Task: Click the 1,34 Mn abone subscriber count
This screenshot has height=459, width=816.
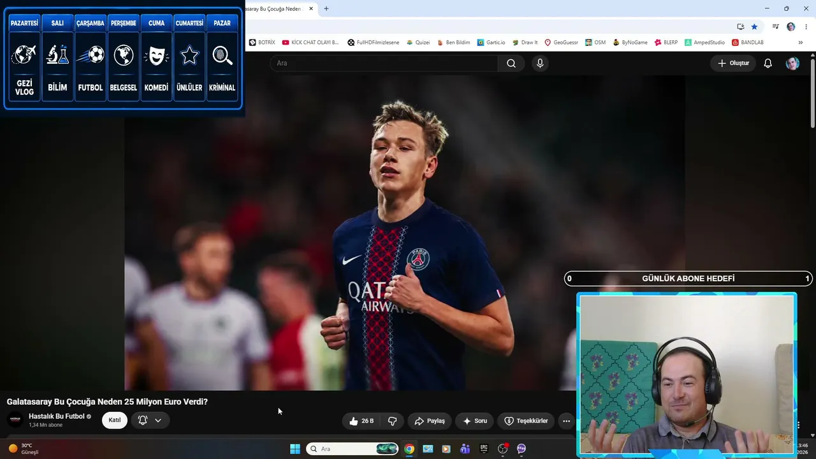Action: click(x=45, y=425)
